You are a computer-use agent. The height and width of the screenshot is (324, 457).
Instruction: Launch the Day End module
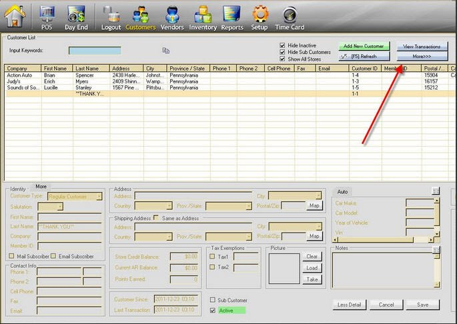pos(75,17)
